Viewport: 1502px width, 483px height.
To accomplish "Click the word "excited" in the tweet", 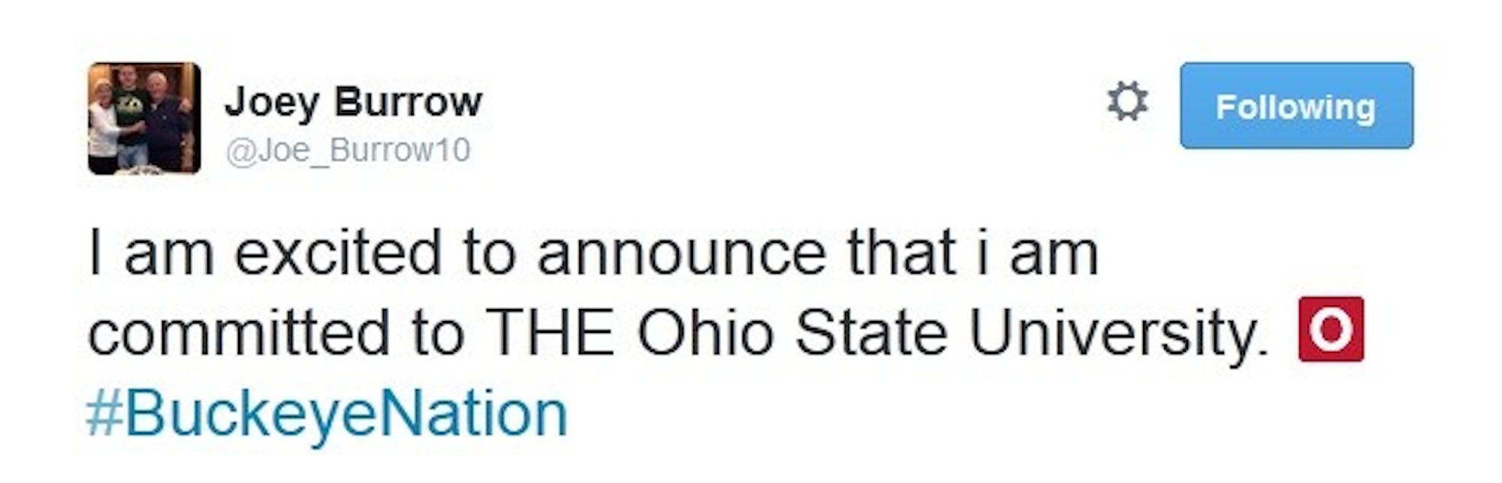I will click(338, 253).
